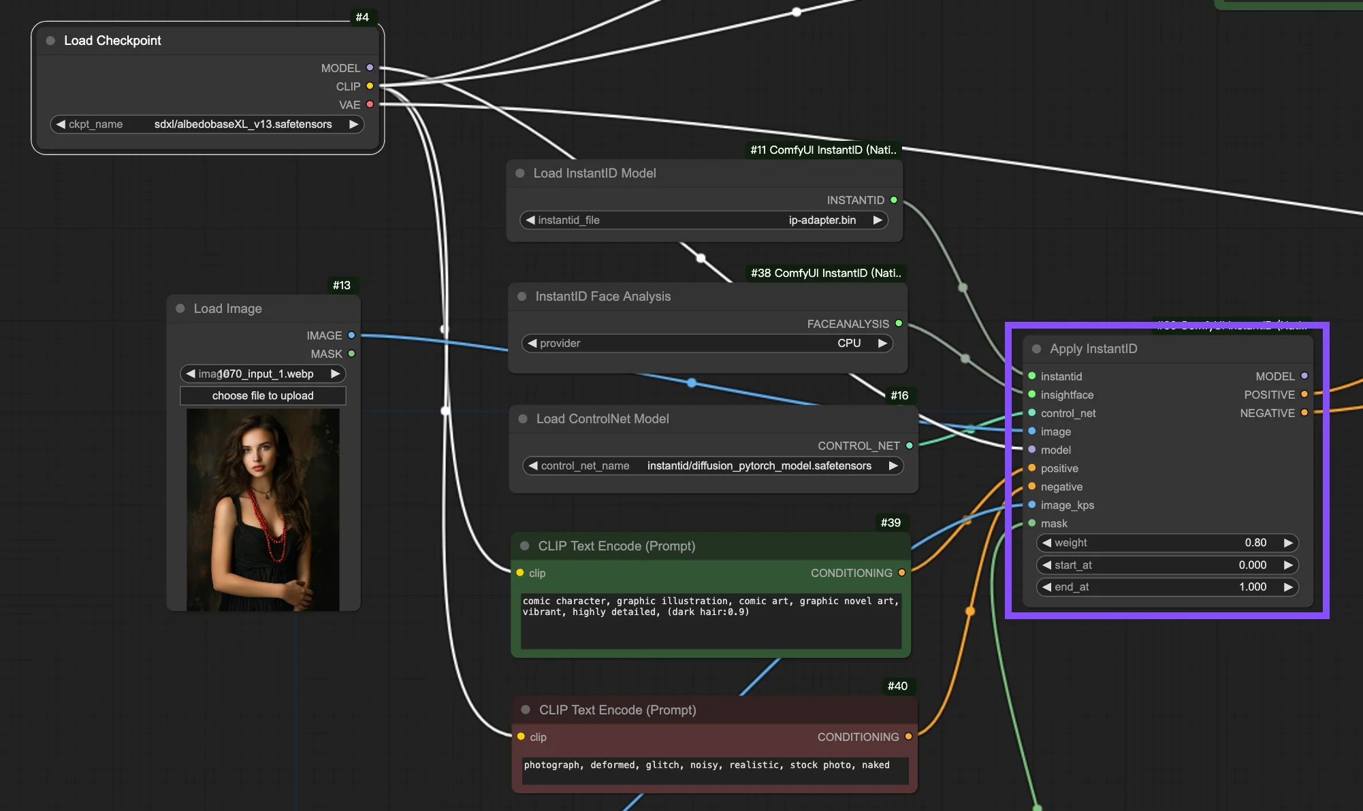Click the CONTROL_NET output socket
The width and height of the screenshot is (1363, 811).
[x=910, y=446]
